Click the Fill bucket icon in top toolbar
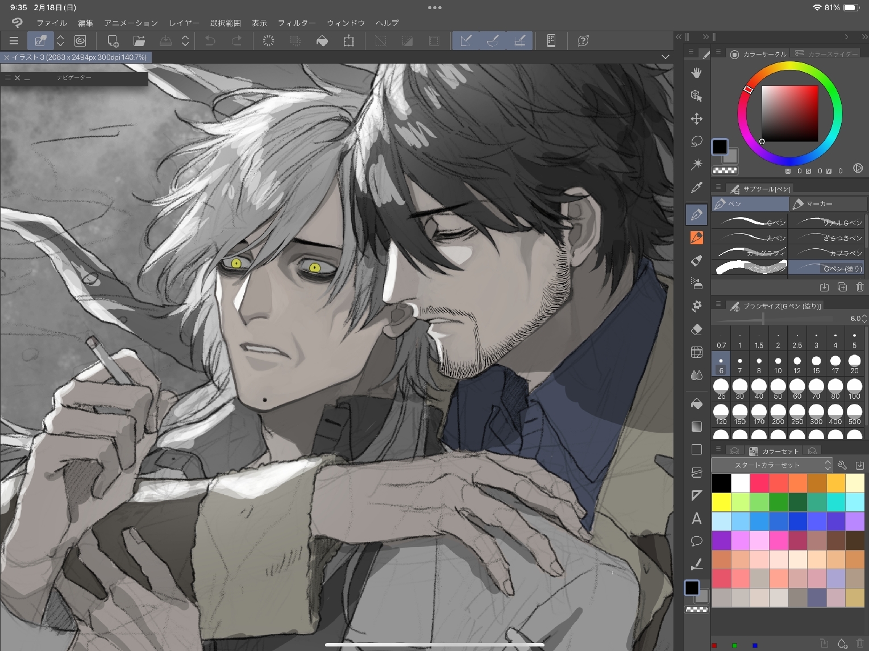The image size is (869, 651). point(322,41)
